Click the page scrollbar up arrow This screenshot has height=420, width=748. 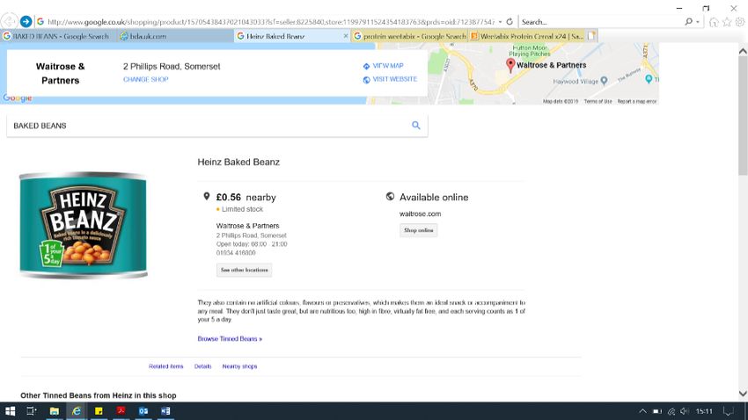point(743,50)
